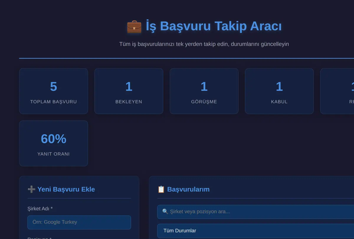Select the Görüşme stat card
Viewport: 354px width, 239px height.
(x=204, y=91)
